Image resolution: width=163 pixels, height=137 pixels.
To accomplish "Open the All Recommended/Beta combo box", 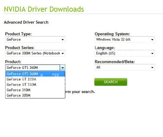I will pyautogui.click(x=125, y=67).
